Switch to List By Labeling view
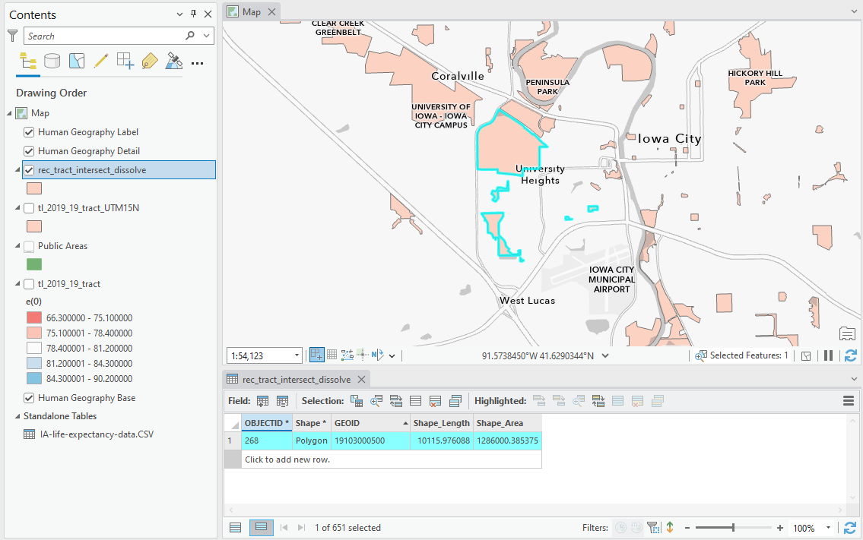The width and height of the screenshot is (863, 540). coord(150,61)
